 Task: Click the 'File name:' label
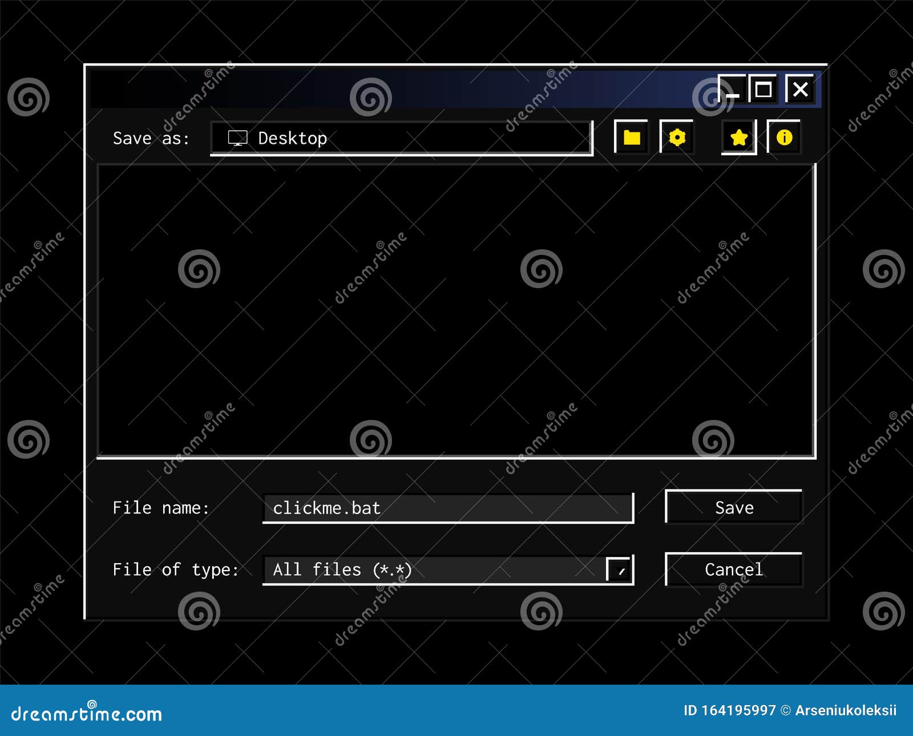[x=161, y=508]
